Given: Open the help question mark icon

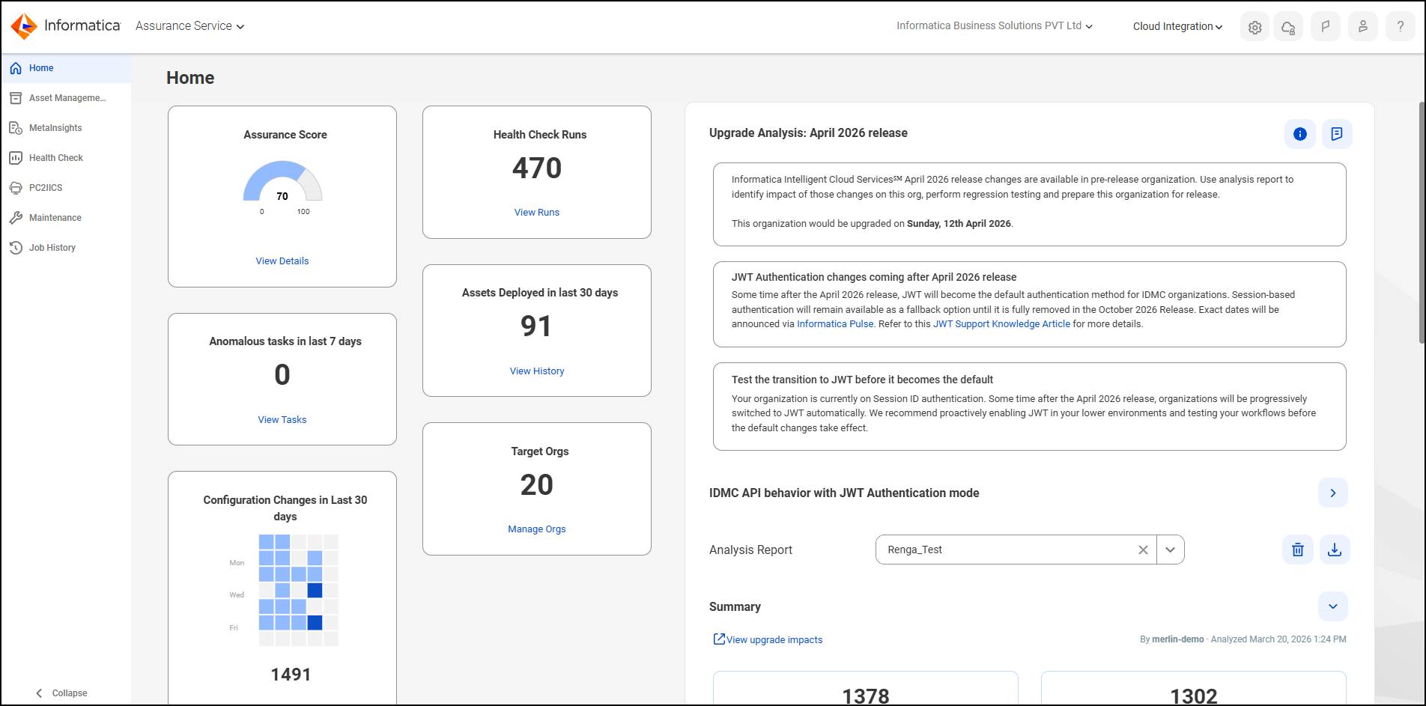Looking at the screenshot, I should click(x=1401, y=27).
